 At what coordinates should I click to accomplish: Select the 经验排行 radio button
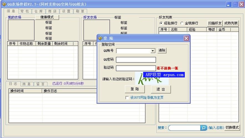[x=168, y=23]
